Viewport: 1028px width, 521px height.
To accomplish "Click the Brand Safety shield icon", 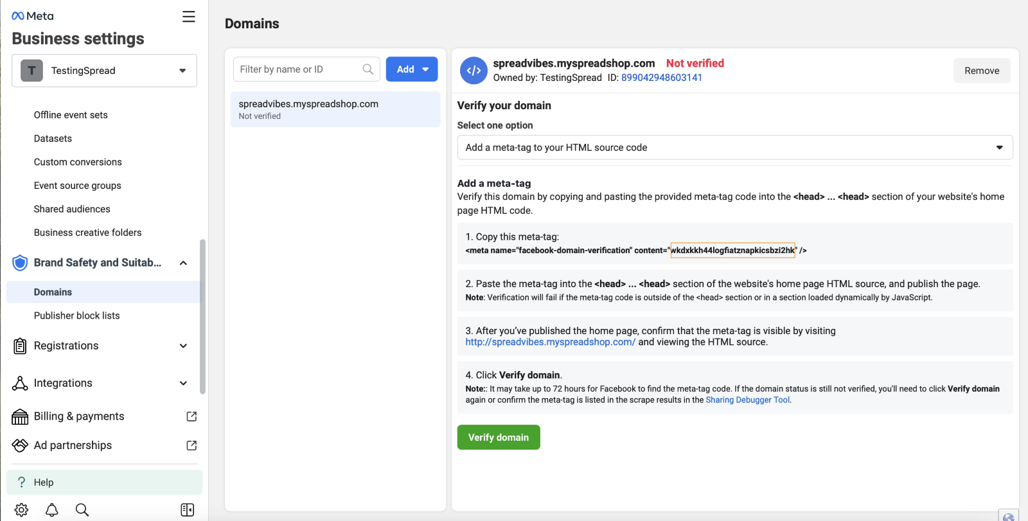I will coord(20,263).
